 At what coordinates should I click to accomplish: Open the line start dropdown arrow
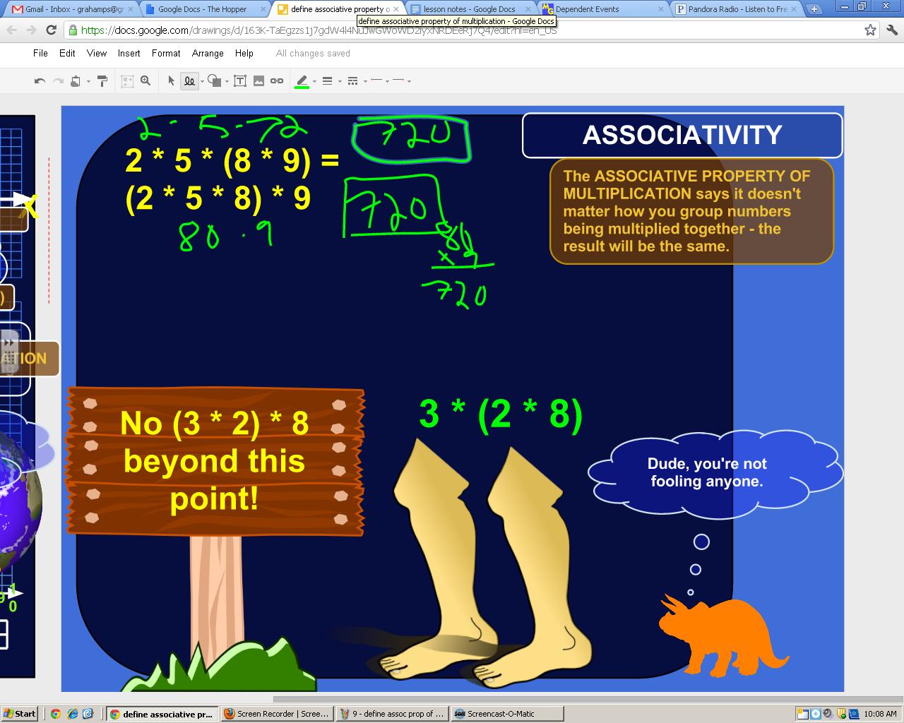[387, 82]
